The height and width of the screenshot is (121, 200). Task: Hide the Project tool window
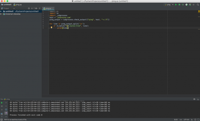[40, 8]
